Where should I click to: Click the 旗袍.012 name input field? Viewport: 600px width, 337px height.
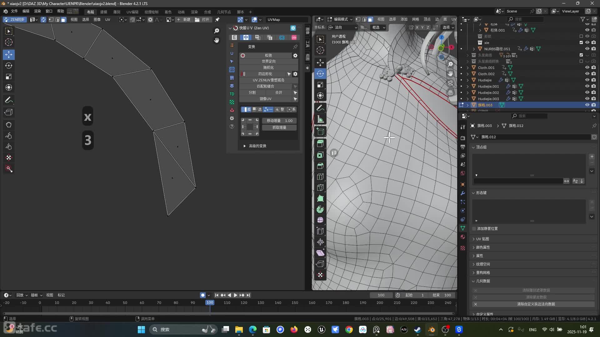click(x=531, y=137)
